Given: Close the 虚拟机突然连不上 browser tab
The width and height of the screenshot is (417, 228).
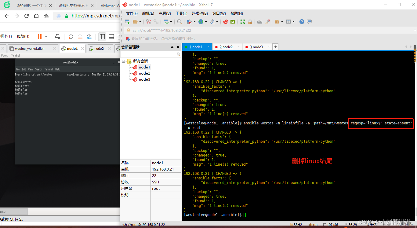Looking at the screenshot, I should pos(92,6).
